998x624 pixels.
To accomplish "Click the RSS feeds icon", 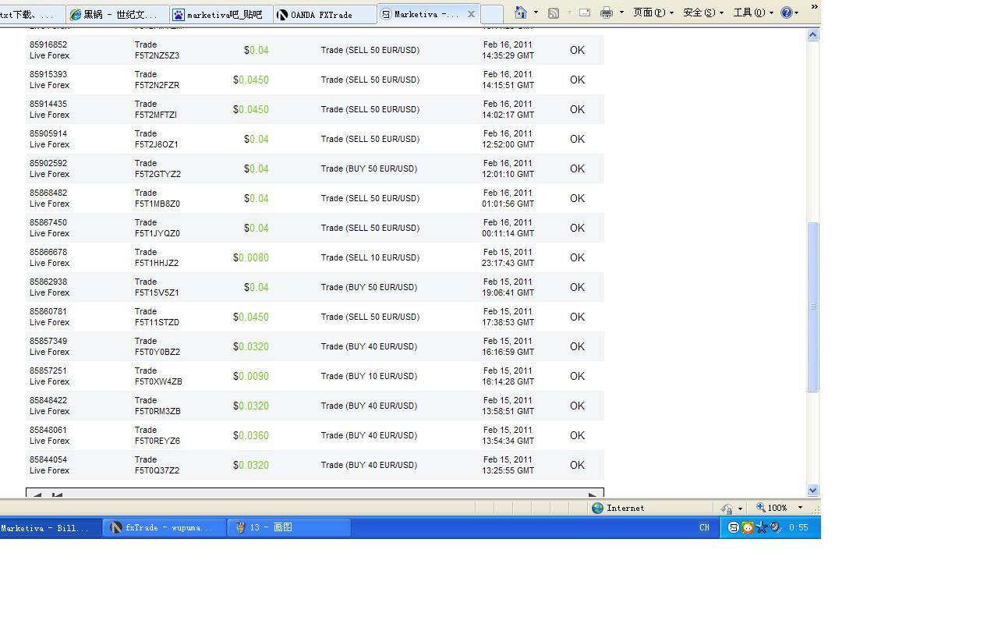I will [x=554, y=12].
